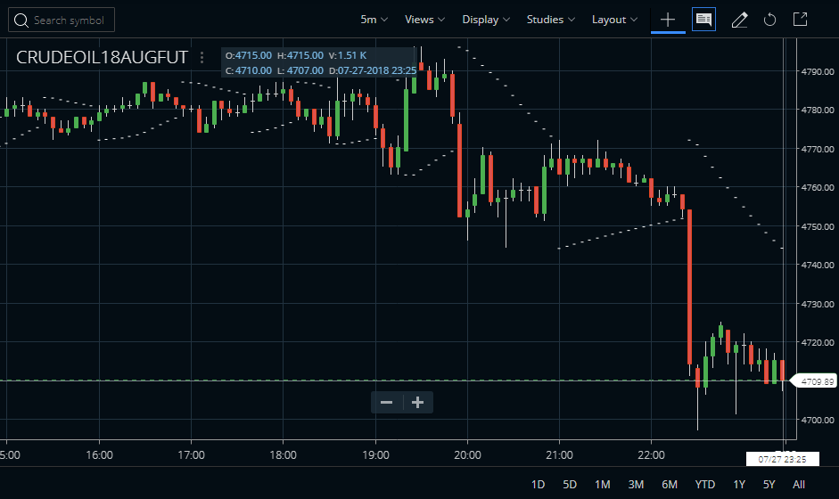The width and height of the screenshot is (839, 499).
Task: Click the 17:00 time axis label
Action: pyautogui.click(x=191, y=455)
